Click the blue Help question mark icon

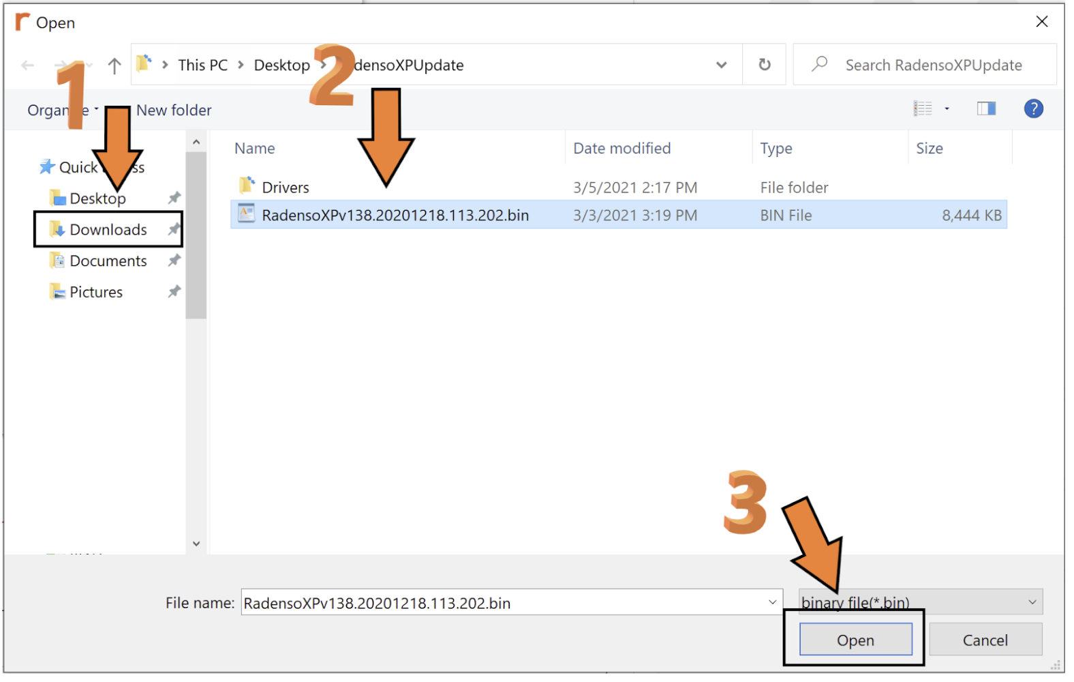pos(1033,109)
